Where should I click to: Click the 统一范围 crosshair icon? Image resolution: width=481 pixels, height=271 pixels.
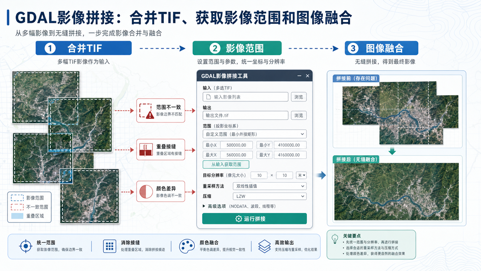click(26, 246)
